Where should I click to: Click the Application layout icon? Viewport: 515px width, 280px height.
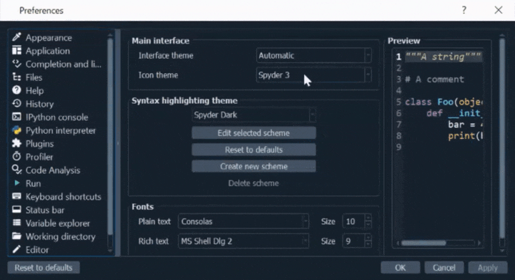pyautogui.click(x=16, y=50)
